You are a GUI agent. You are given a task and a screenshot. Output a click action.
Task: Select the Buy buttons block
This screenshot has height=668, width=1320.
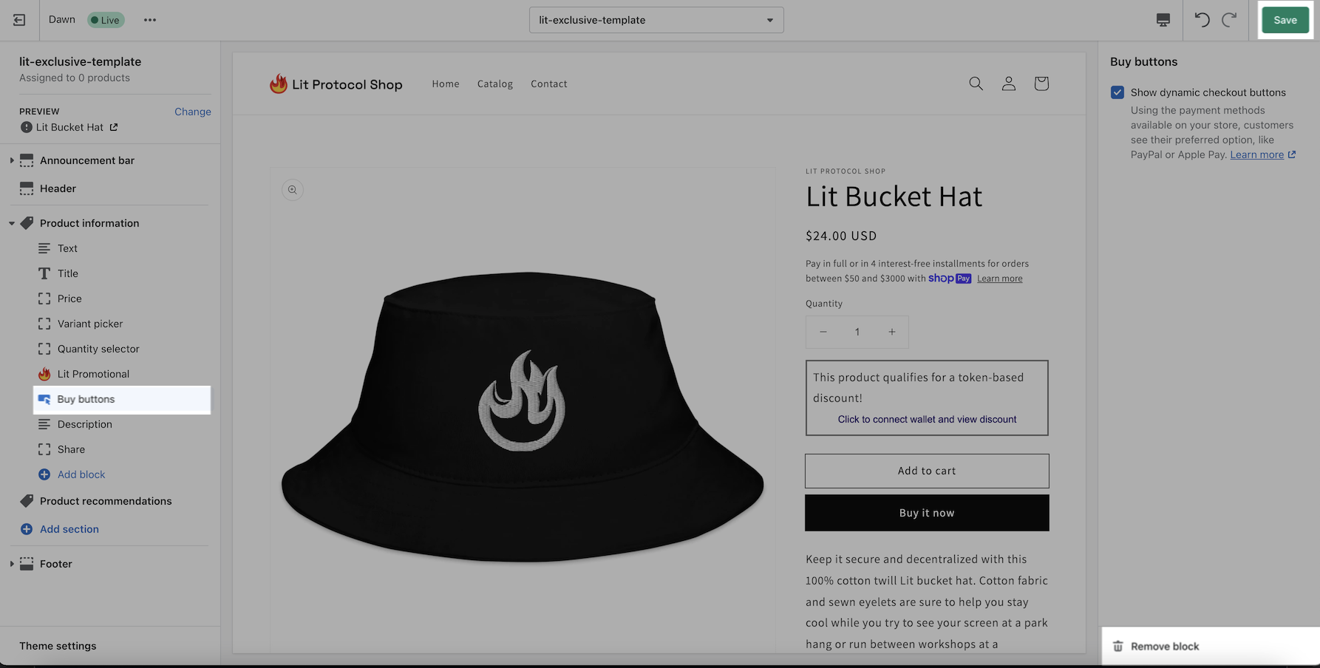tap(122, 399)
